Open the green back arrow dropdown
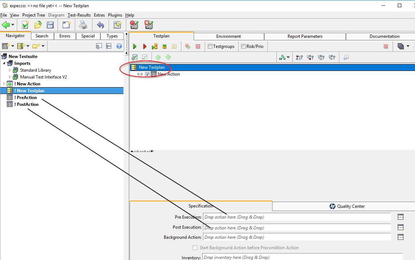 13,25
